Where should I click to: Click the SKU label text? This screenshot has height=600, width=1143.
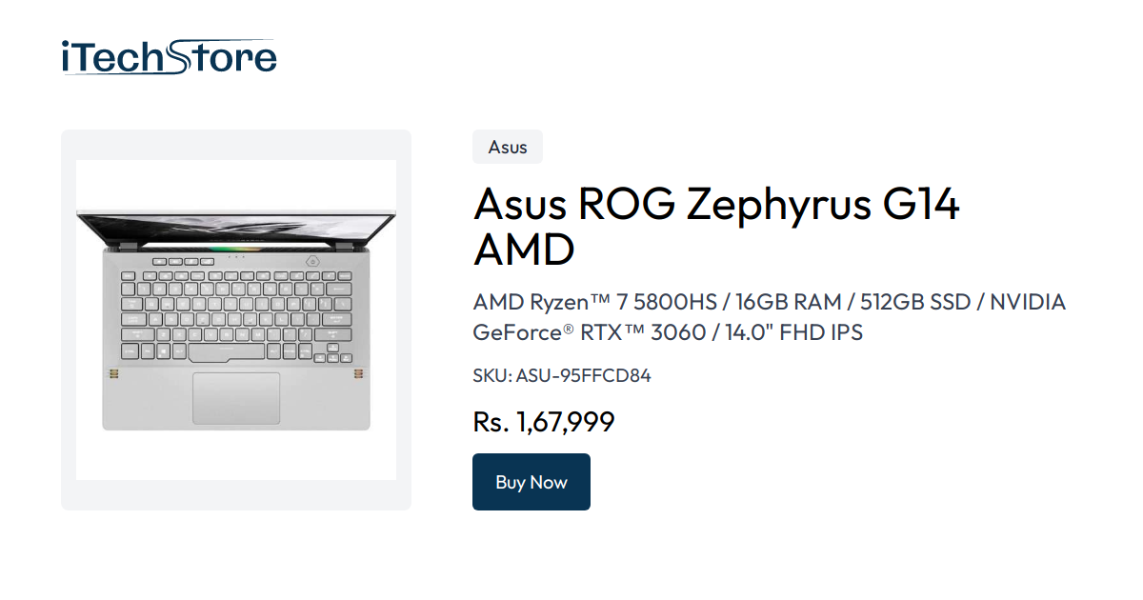pos(491,375)
